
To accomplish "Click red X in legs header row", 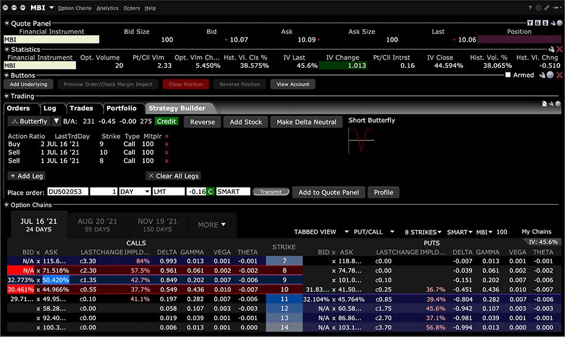I will click(167, 136).
